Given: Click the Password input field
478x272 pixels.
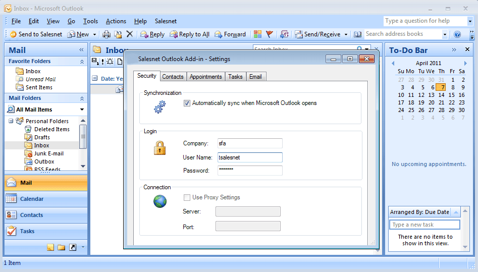Looking at the screenshot, I should 250,171.
